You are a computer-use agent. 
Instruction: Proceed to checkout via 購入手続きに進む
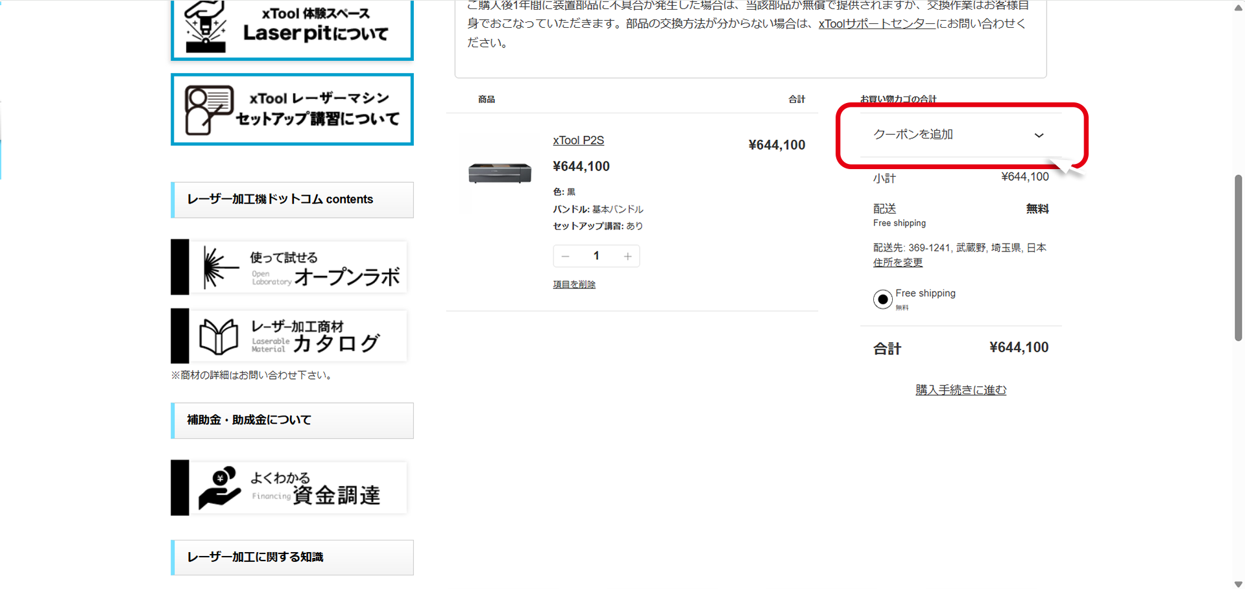[961, 390]
